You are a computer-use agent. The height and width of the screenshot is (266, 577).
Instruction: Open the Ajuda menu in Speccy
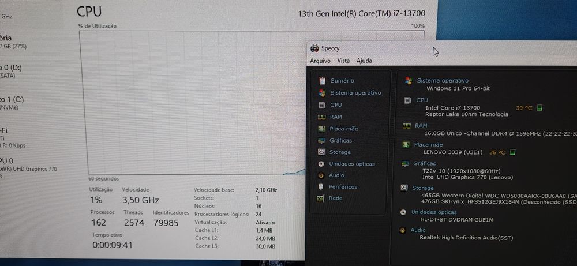[x=364, y=61]
